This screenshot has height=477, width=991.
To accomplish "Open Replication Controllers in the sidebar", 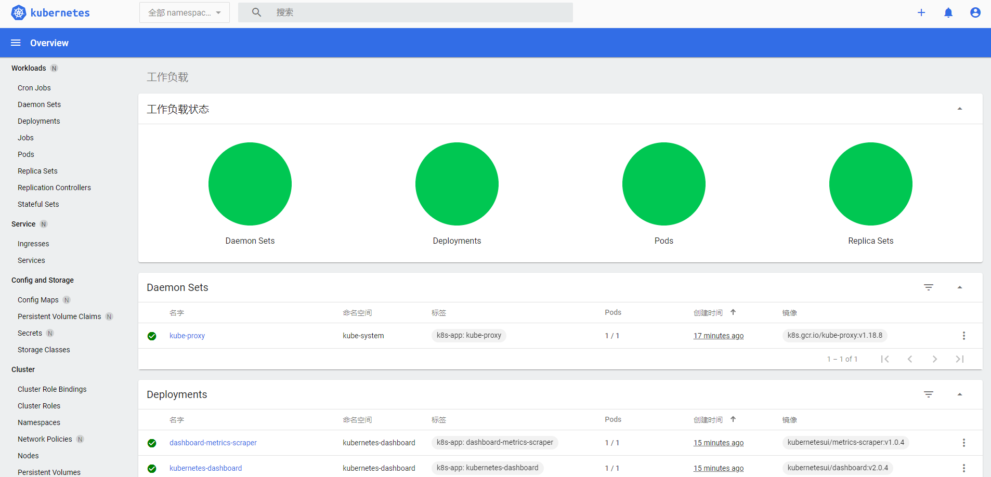I will [x=54, y=188].
